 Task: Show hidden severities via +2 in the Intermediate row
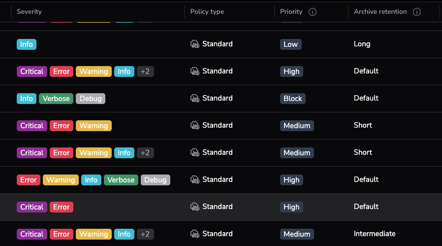tap(145, 234)
